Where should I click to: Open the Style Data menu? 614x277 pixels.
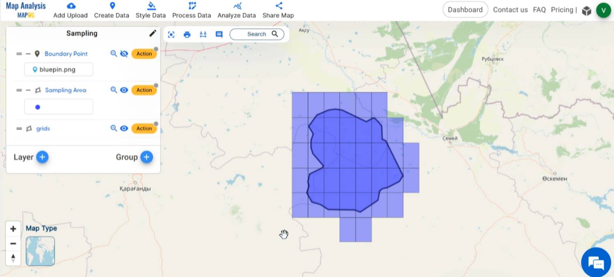click(151, 10)
